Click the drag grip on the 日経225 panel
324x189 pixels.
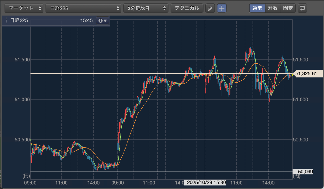click(x=6, y=20)
